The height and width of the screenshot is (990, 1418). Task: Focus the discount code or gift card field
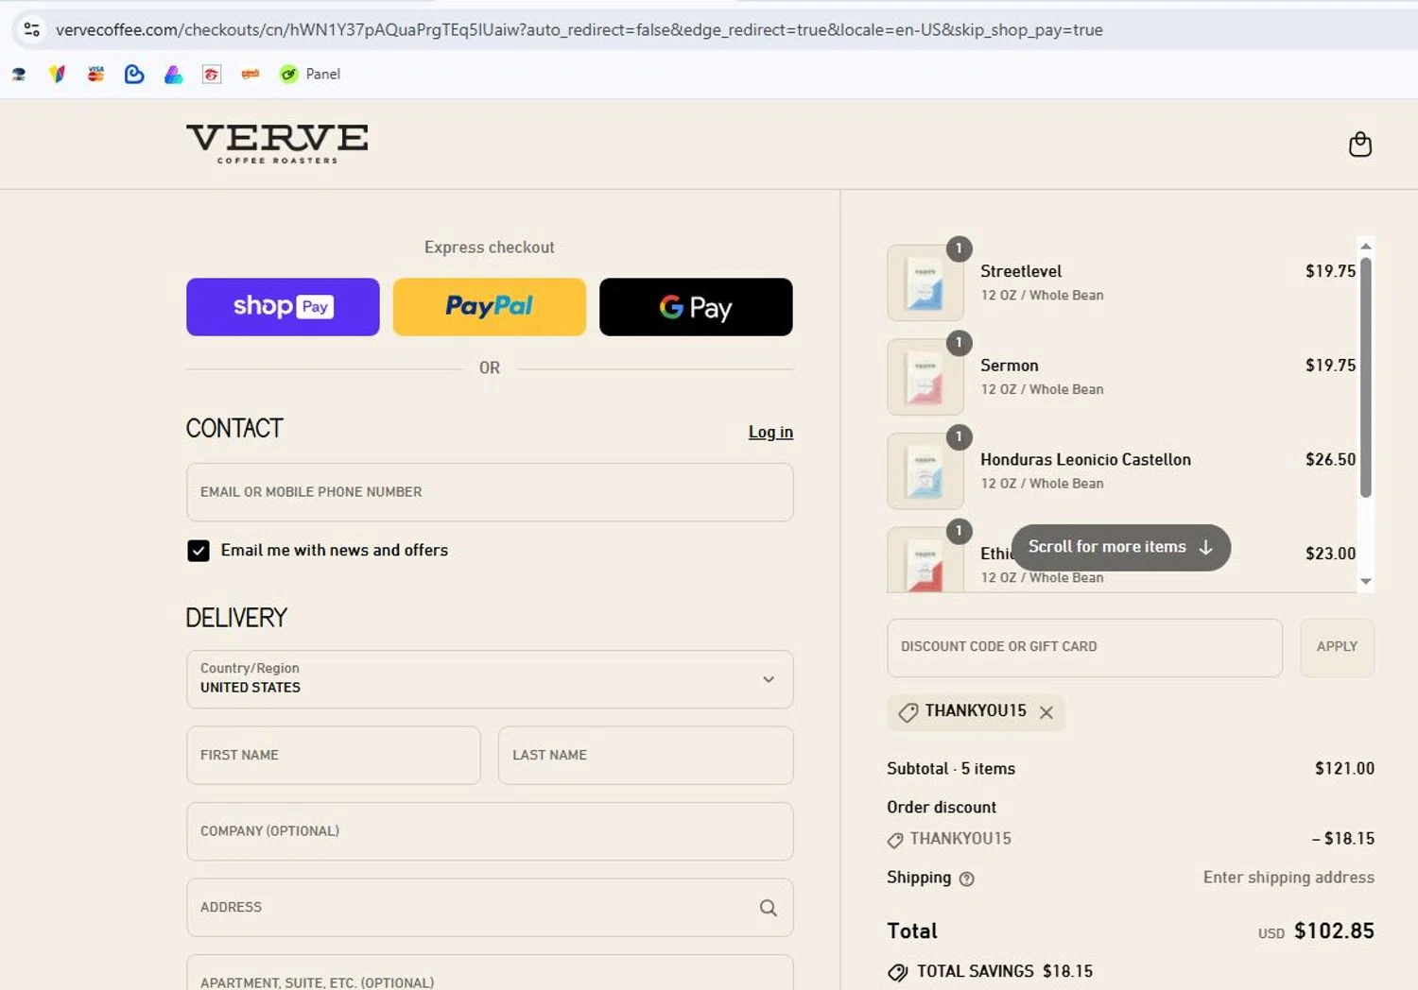pos(1084,647)
